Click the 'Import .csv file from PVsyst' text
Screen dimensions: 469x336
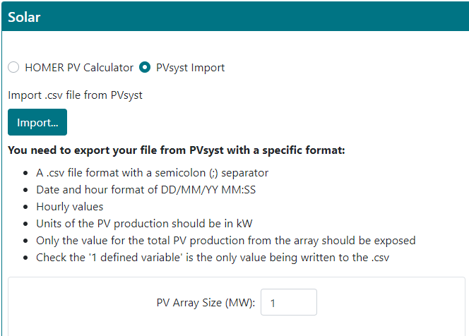click(75, 95)
